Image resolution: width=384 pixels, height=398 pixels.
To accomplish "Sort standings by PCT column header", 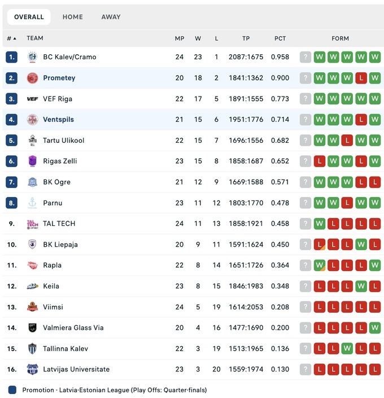I will pos(280,38).
